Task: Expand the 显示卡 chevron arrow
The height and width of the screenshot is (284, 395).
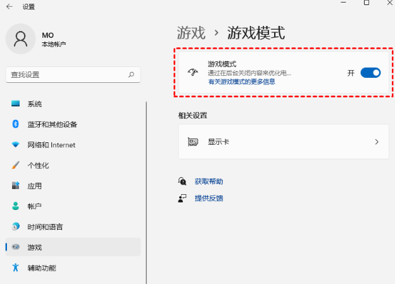Action: coord(377,142)
